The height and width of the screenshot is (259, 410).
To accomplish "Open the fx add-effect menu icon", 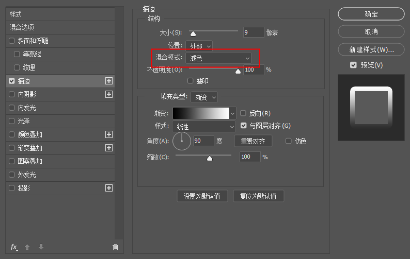I will tap(14, 247).
